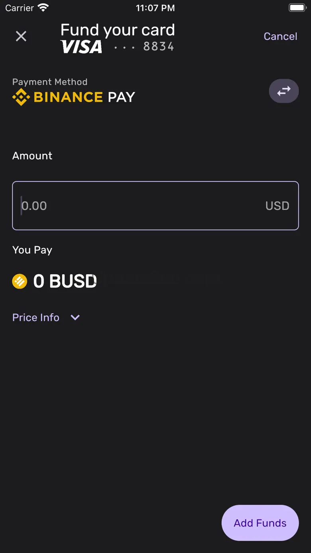The image size is (311, 553).
Task: Tap the "Fund your card" title
Action: coord(118,30)
